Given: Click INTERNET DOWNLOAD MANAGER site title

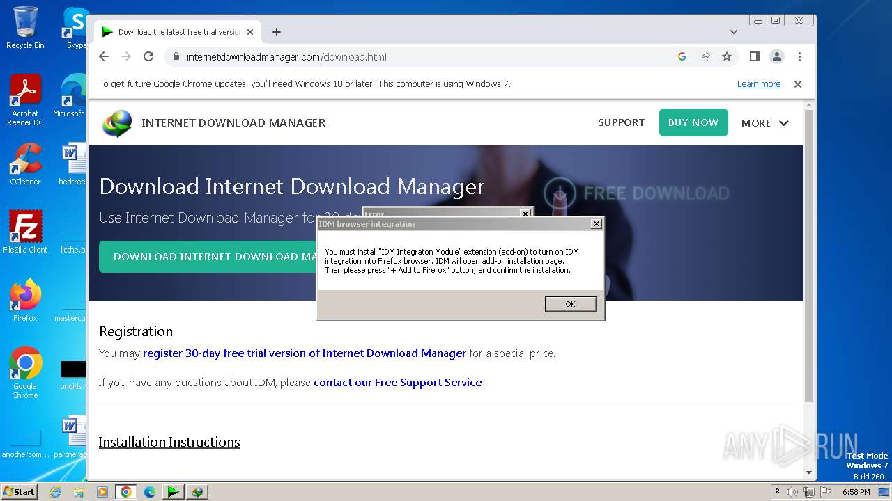Looking at the screenshot, I should [x=233, y=122].
